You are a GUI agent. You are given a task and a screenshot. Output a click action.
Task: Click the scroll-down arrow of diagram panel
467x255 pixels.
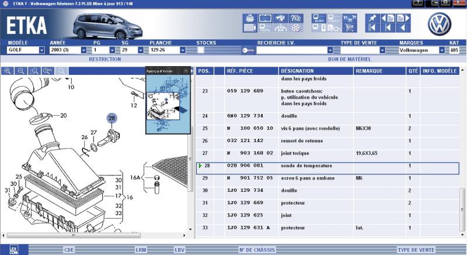tap(190, 229)
